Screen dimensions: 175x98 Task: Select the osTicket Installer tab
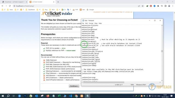click(42, 2)
